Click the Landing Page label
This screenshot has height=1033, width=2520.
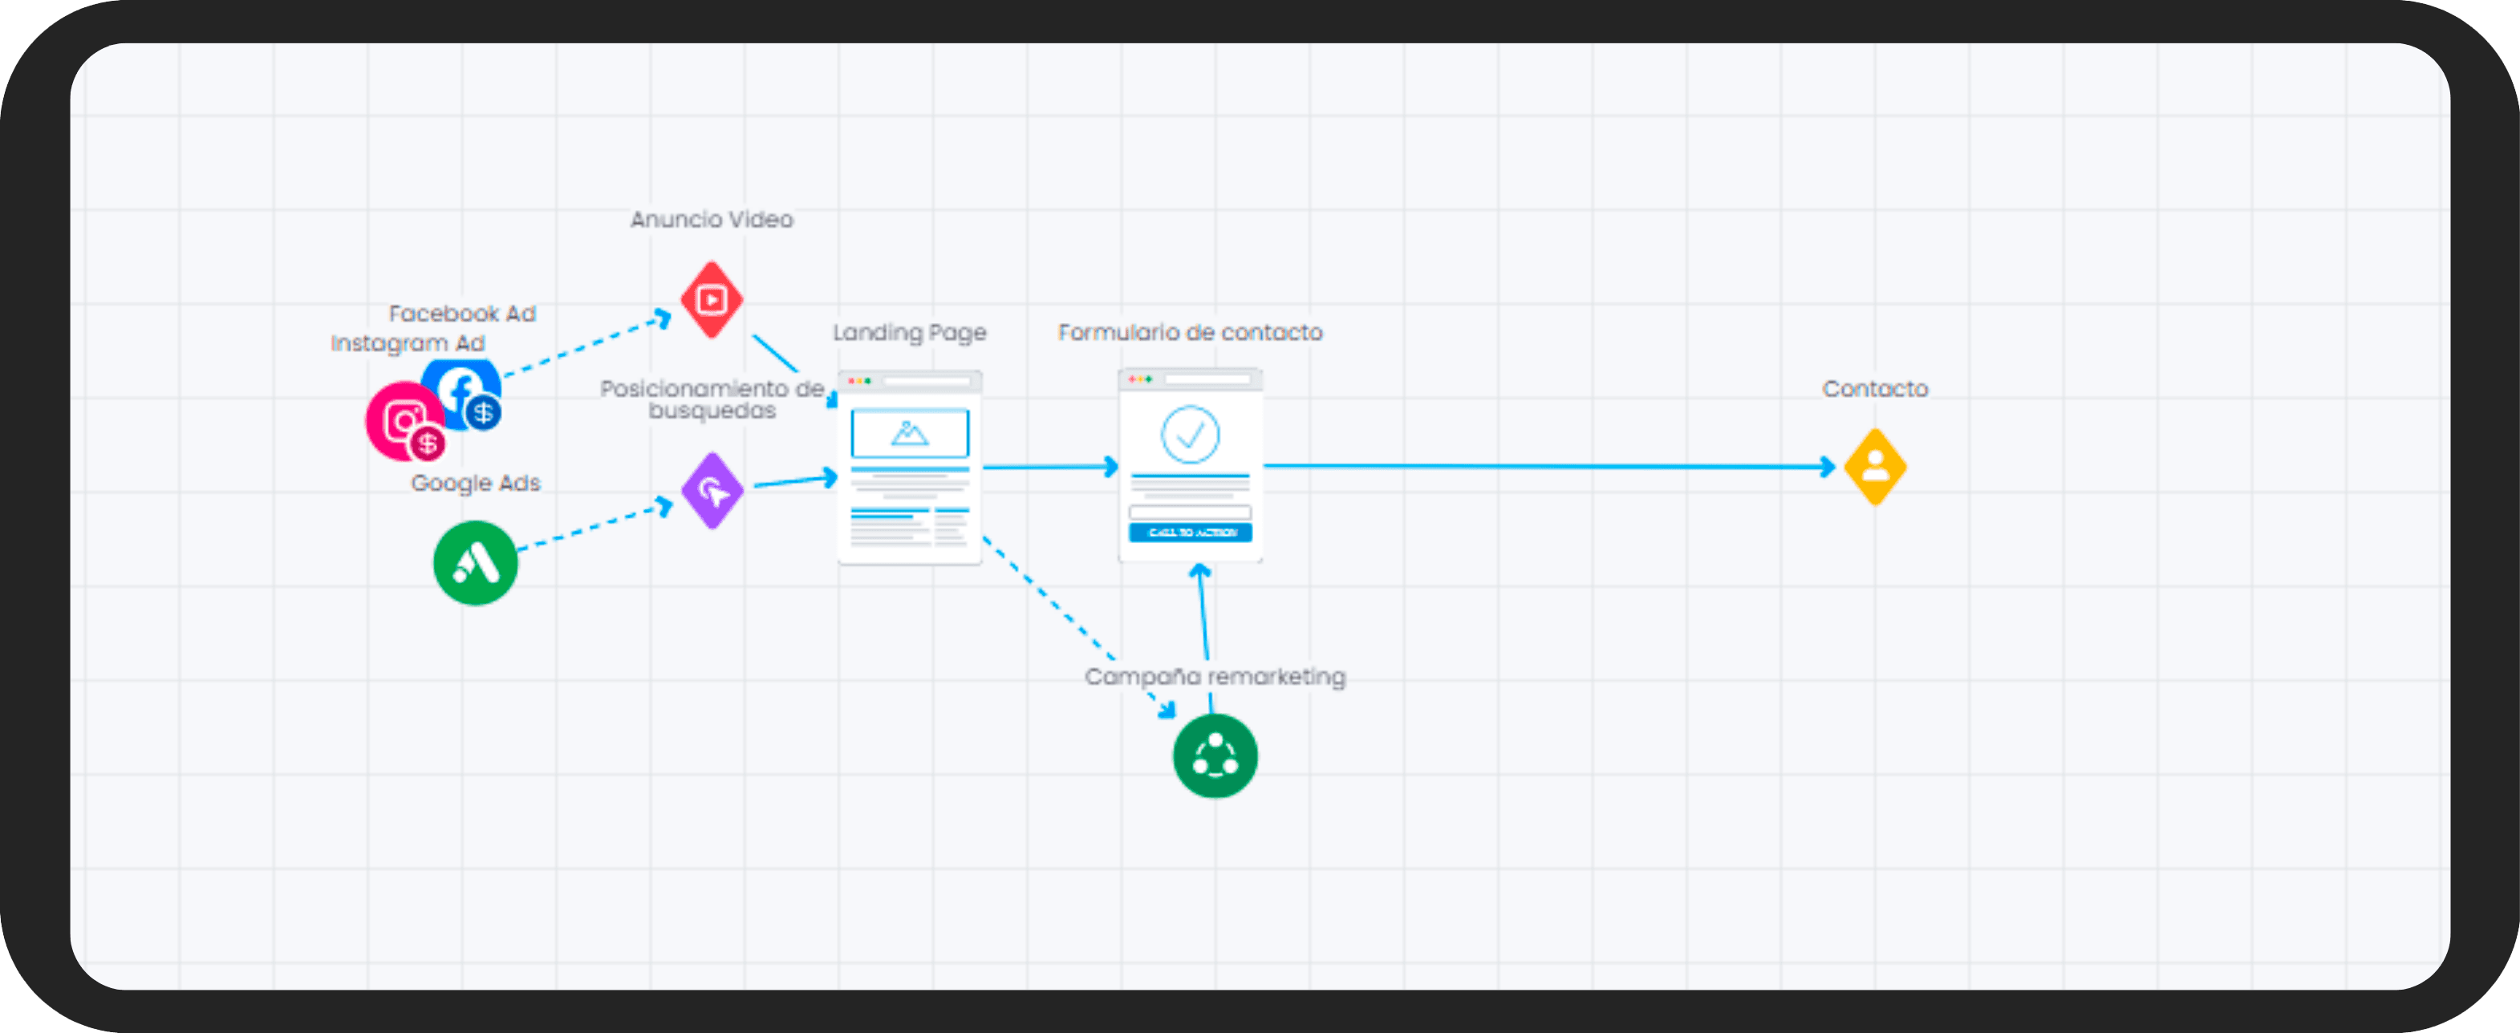(x=909, y=333)
